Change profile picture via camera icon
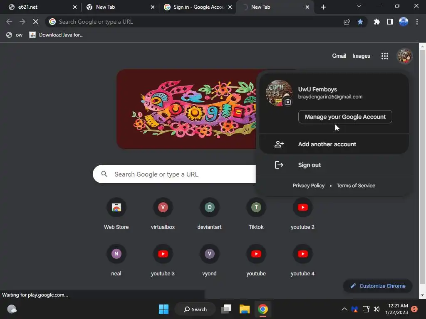The width and height of the screenshot is (426, 319). [x=288, y=102]
